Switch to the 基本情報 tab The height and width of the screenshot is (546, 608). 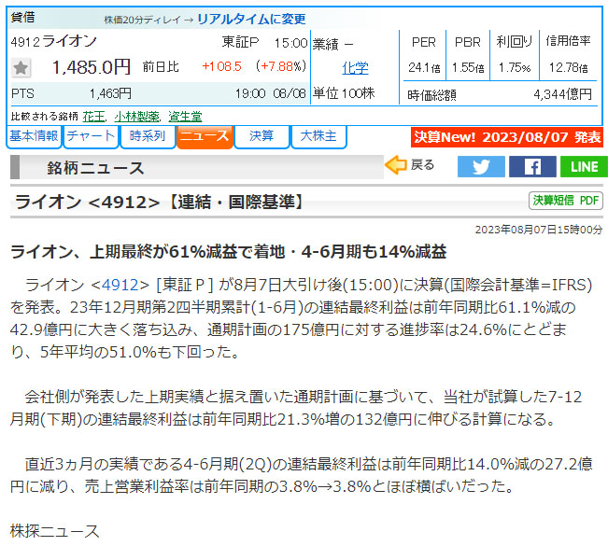click(x=35, y=136)
